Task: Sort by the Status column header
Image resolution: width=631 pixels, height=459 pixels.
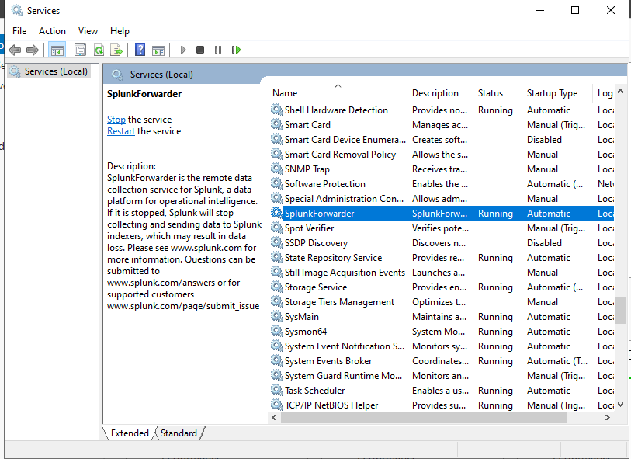Action: (x=498, y=93)
